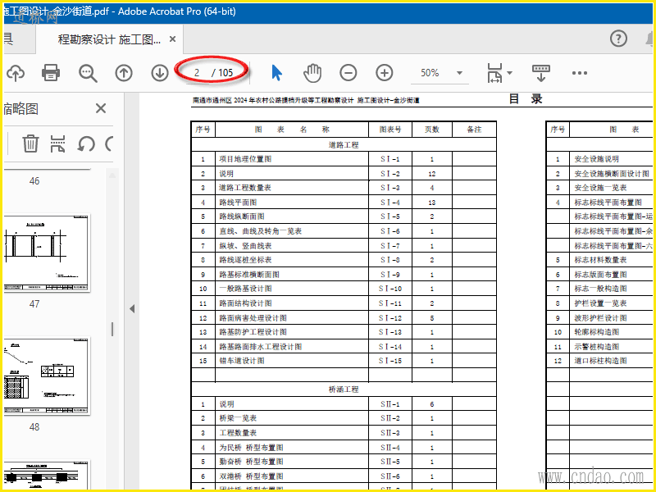Click the 项目地理位置图 table entry
This screenshot has width=656, height=492.
click(245, 159)
